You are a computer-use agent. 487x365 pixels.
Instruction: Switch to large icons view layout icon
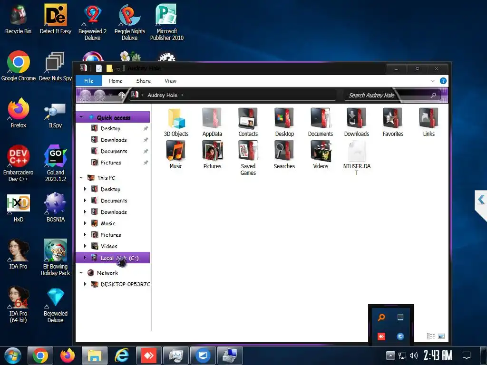click(x=441, y=336)
